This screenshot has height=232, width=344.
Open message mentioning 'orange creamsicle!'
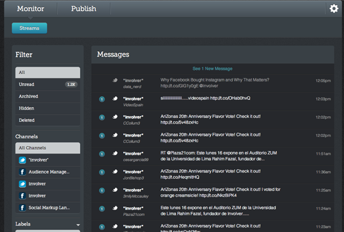coord(221,192)
